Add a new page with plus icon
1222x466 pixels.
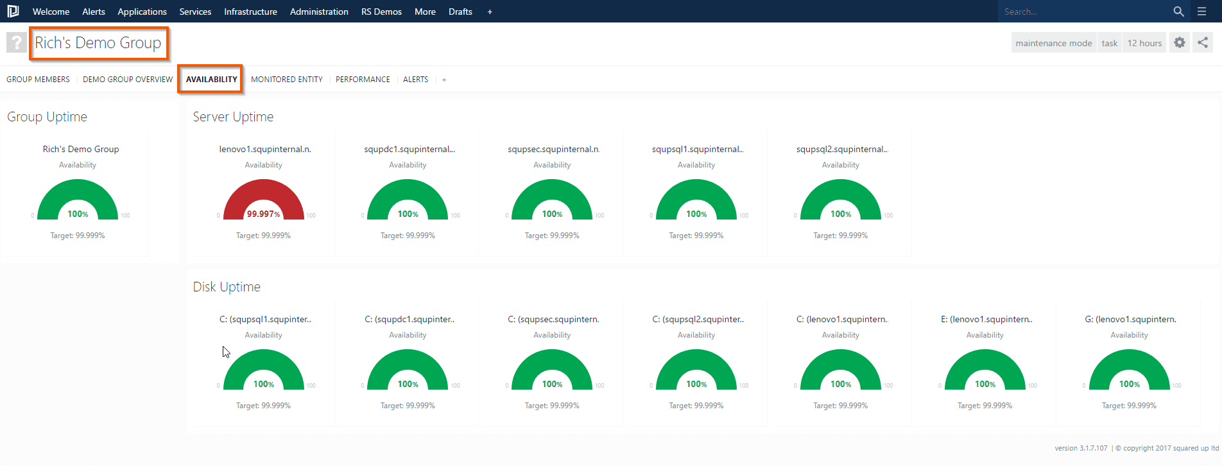pyautogui.click(x=444, y=80)
